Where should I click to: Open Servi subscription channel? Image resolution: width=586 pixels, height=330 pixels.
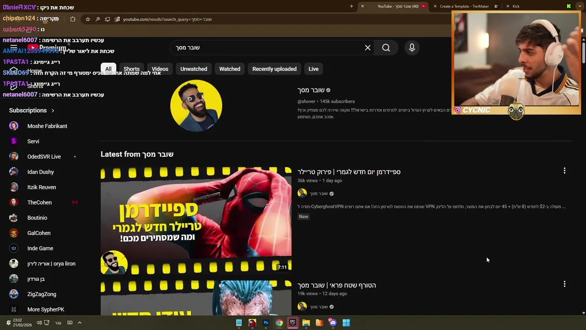pos(33,141)
